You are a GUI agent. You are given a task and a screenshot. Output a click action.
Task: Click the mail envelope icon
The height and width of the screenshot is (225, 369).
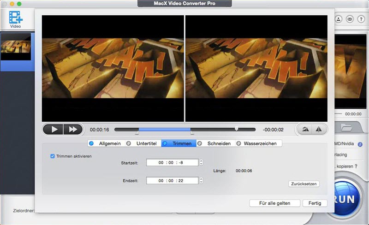click(x=350, y=19)
